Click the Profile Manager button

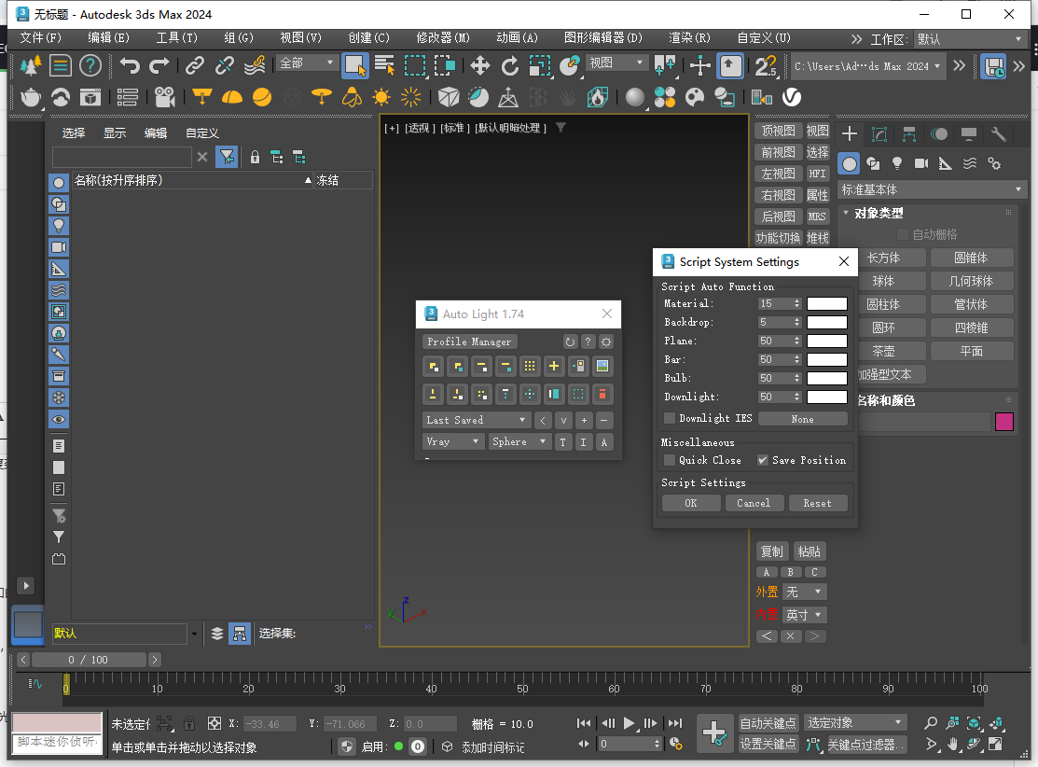point(469,342)
